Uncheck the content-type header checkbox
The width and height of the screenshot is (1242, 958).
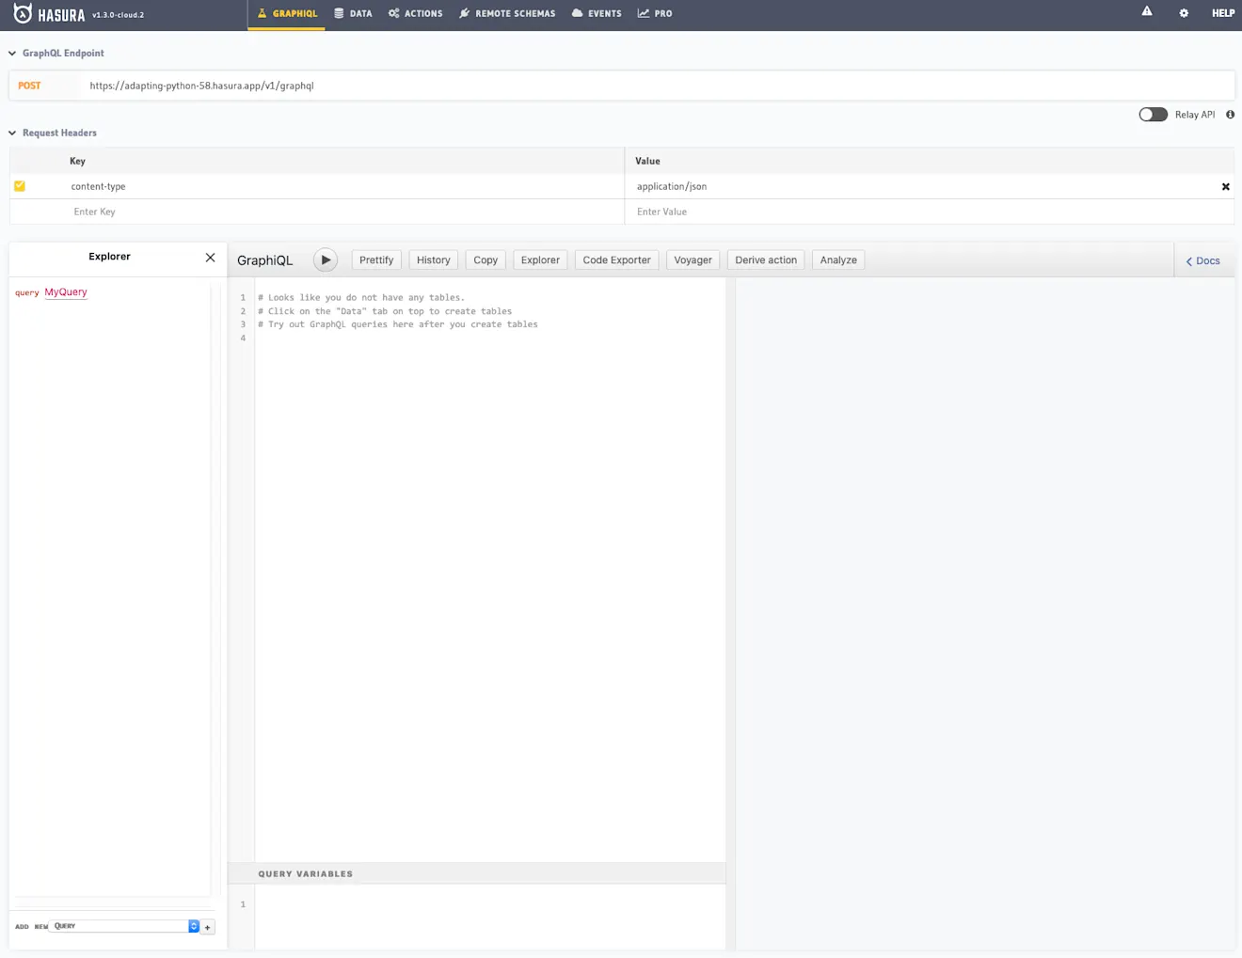tap(20, 186)
